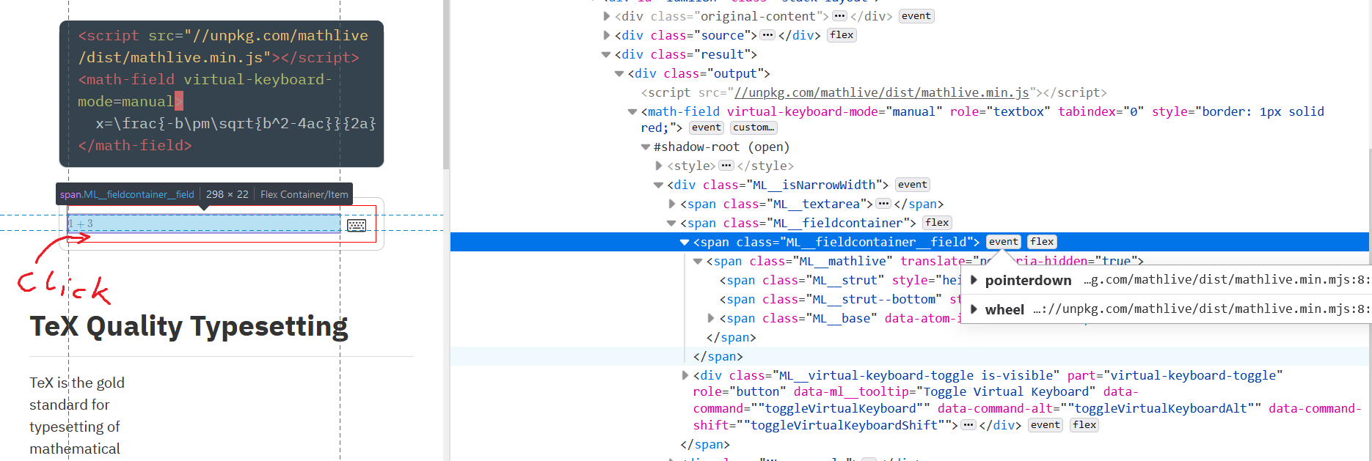Image resolution: width=1372 pixels, height=461 pixels.
Task: Click ellipsis badge in source div
Action: (767, 35)
